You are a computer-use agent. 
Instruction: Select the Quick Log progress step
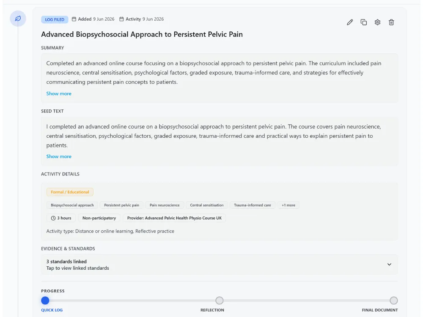click(x=45, y=300)
